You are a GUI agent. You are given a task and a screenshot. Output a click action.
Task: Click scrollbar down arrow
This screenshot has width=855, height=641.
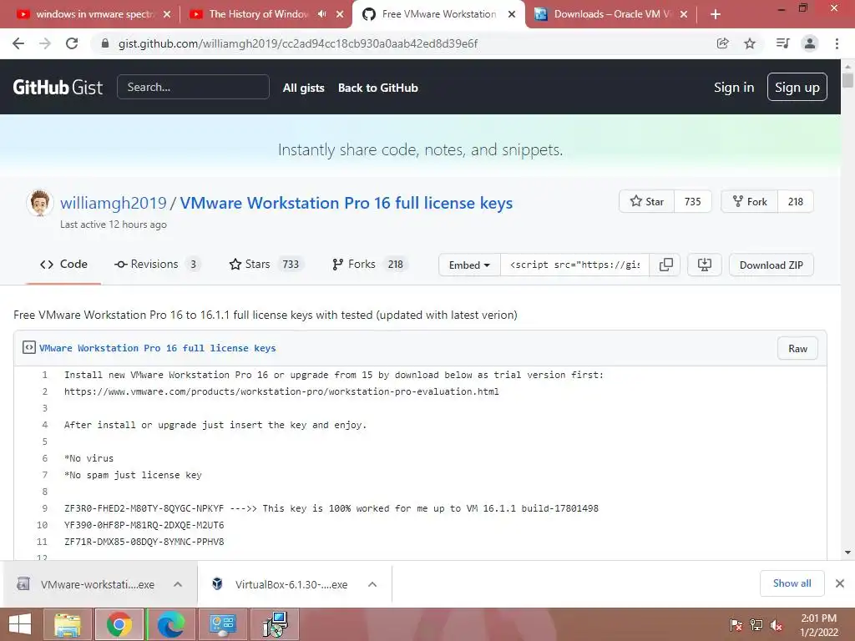coord(847,553)
